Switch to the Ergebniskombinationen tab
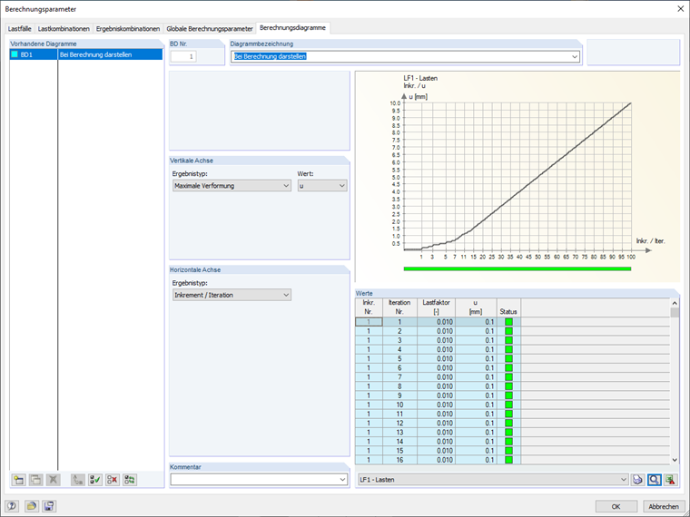Viewport: 690px width, 517px height. tap(128, 29)
